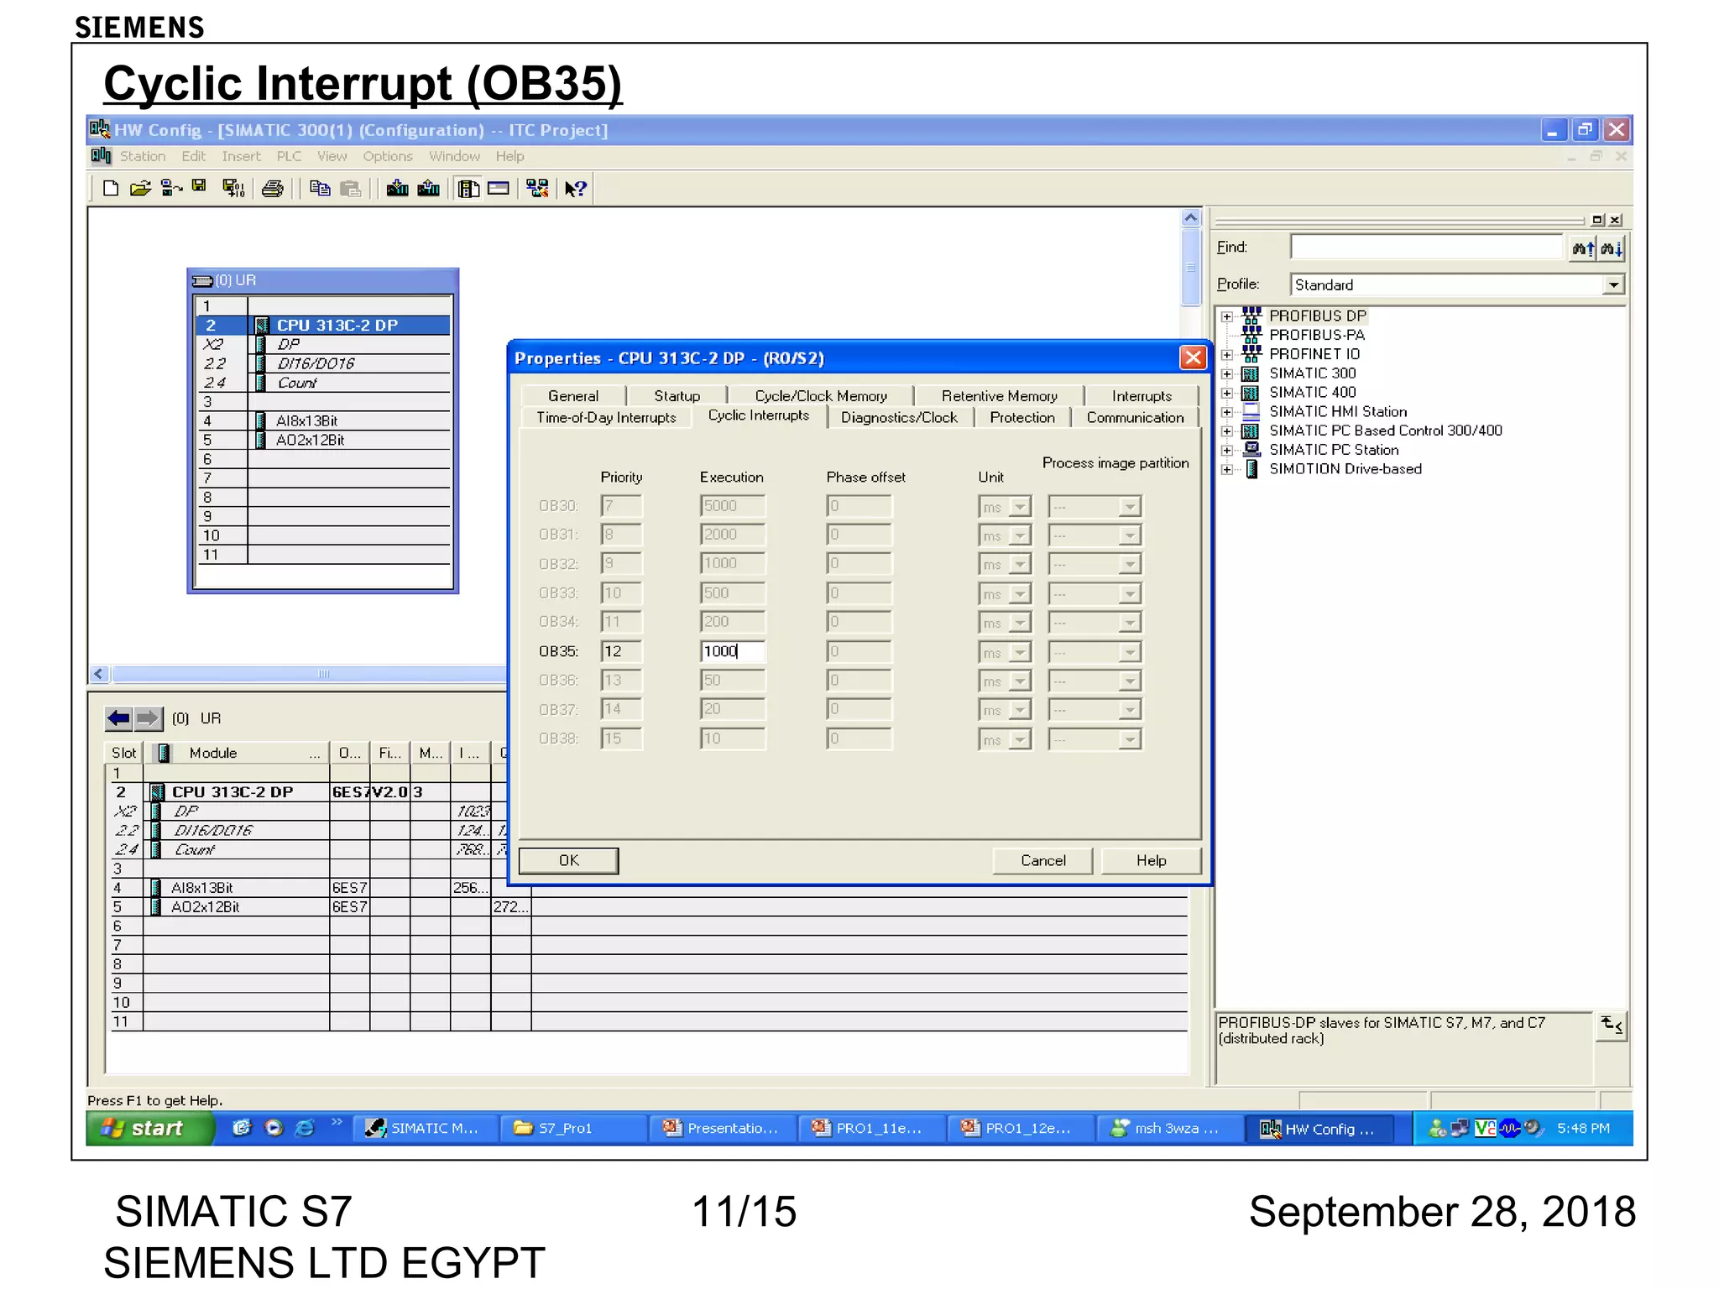Switch to the Communication tab
The width and height of the screenshot is (1719, 1289).
point(1135,418)
